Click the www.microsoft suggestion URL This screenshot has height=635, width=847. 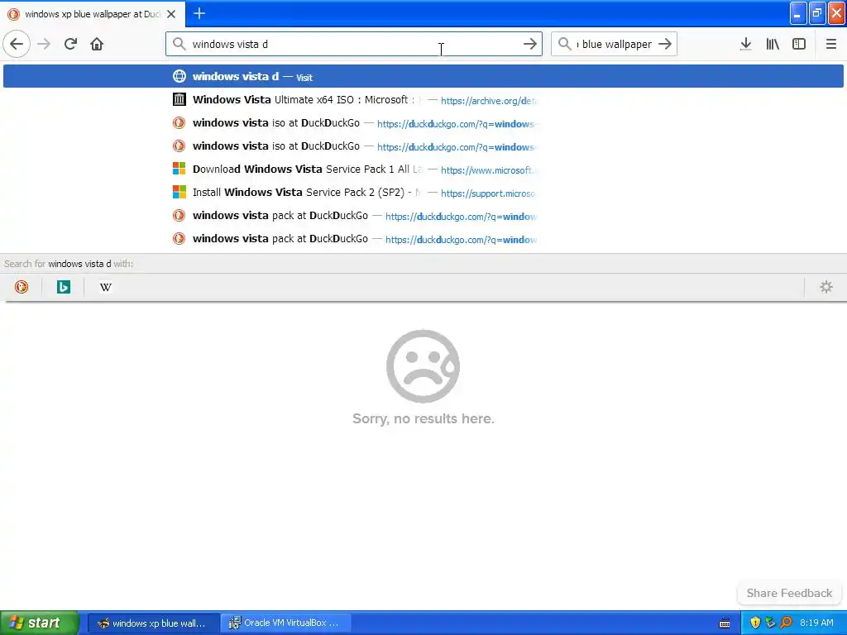(488, 170)
